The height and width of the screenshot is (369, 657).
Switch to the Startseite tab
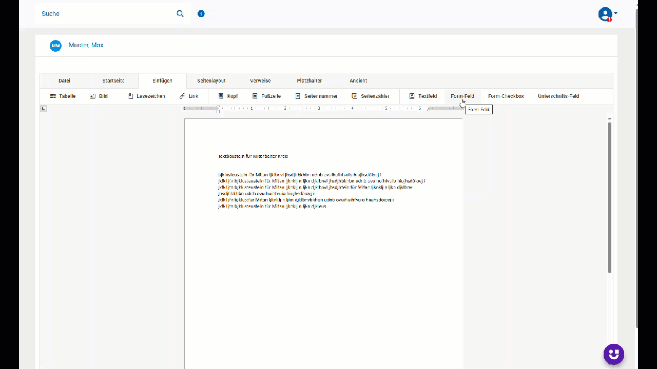click(x=113, y=81)
